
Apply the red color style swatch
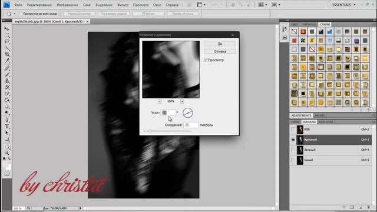[x=295, y=41]
